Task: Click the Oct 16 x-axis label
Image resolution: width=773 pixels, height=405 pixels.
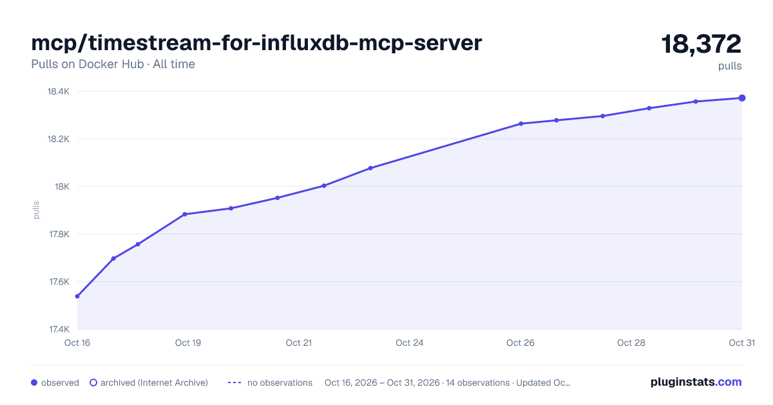Action: pos(77,343)
